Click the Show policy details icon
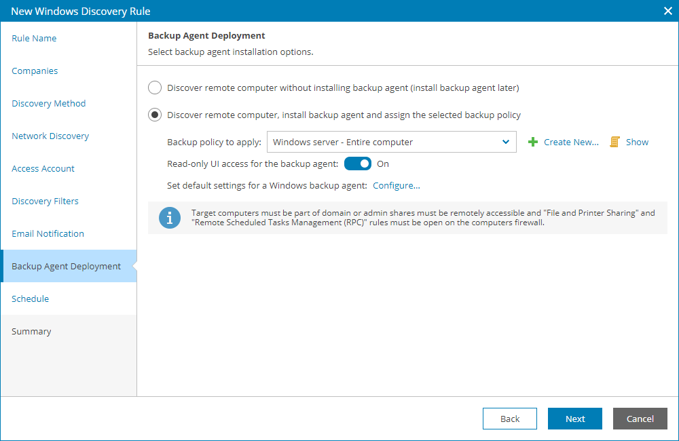Image resolution: width=679 pixels, height=441 pixels. point(613,142)
